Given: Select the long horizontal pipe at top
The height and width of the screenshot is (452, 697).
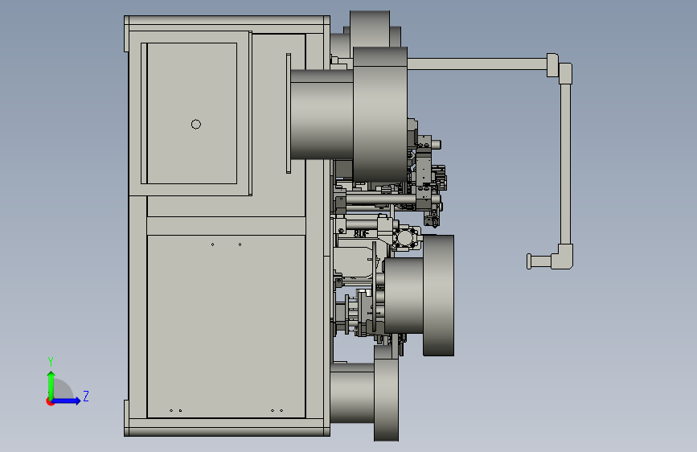Looking at the screenshot, I should [x=477, y=64].
